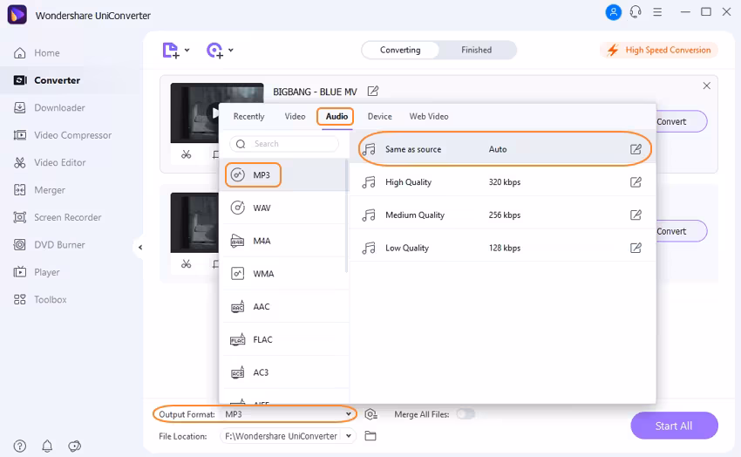This screenshot has height=457, width=741.
Task: Open the notifications bell icon
Action: click(x=47, y=446)
